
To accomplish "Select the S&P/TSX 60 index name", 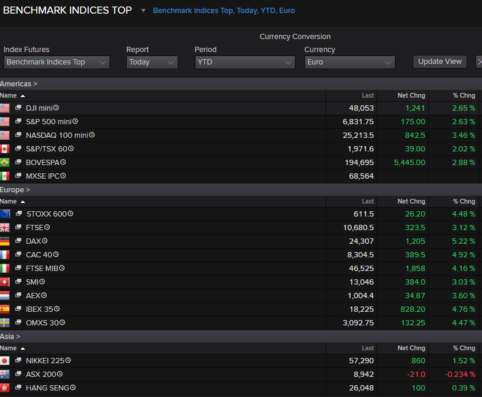I will tap(47, 149).
